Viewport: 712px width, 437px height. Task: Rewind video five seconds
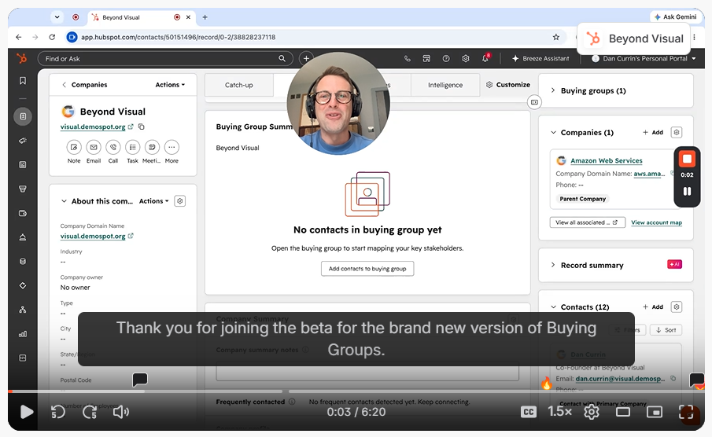click(x=58, y=412)
